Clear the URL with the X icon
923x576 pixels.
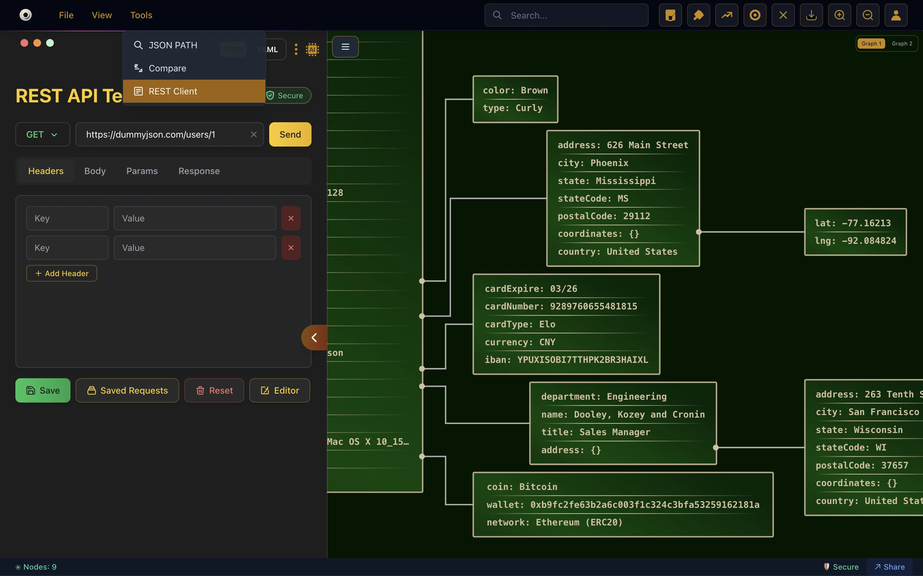pyautogui.click(x=254, y=134)
